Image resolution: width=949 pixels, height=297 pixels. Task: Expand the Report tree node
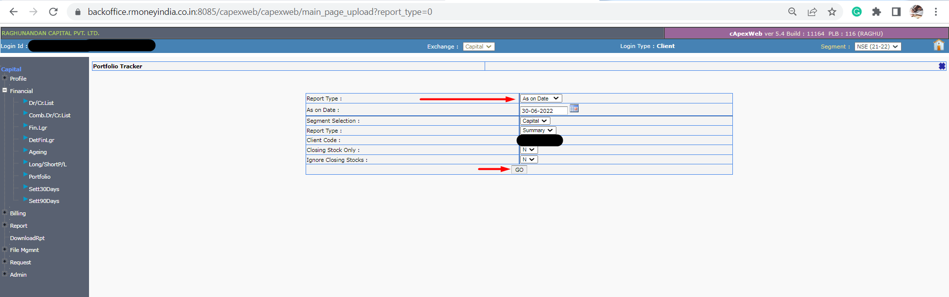click(x=5, y=225)
